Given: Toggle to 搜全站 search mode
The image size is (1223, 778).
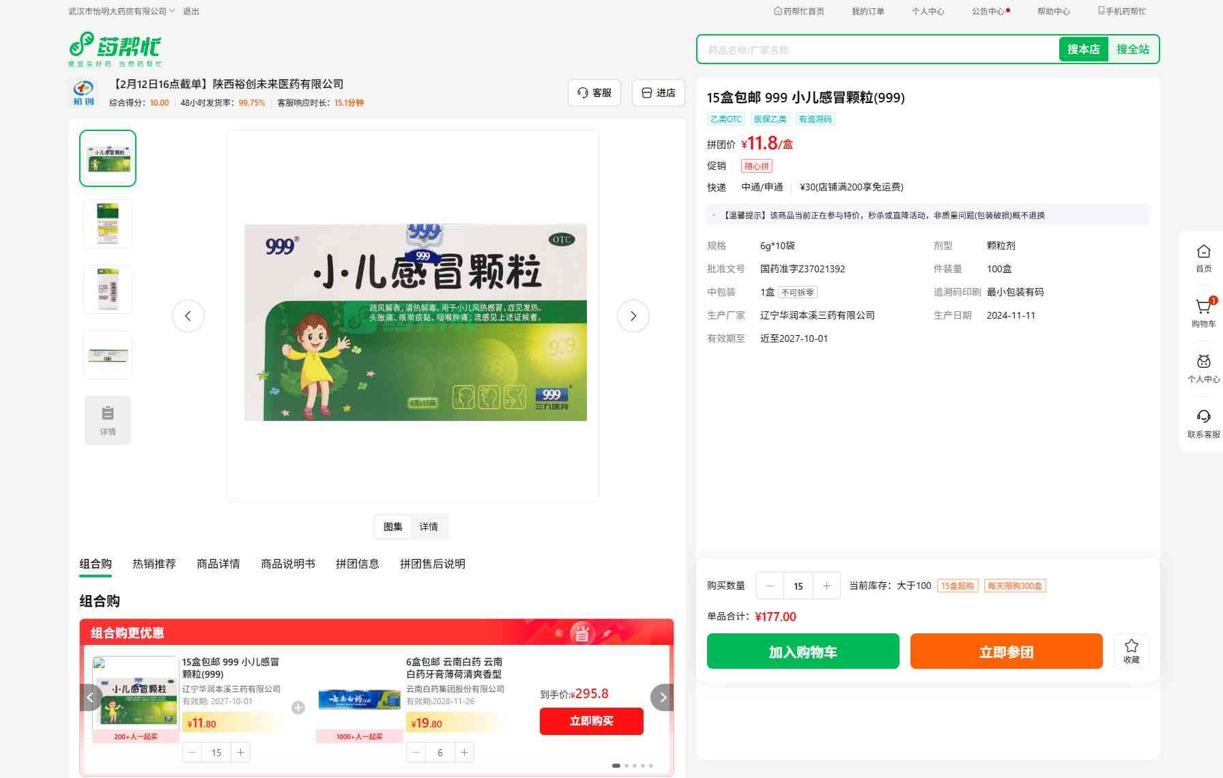Looking at the screenshot, I should 1132,49.
